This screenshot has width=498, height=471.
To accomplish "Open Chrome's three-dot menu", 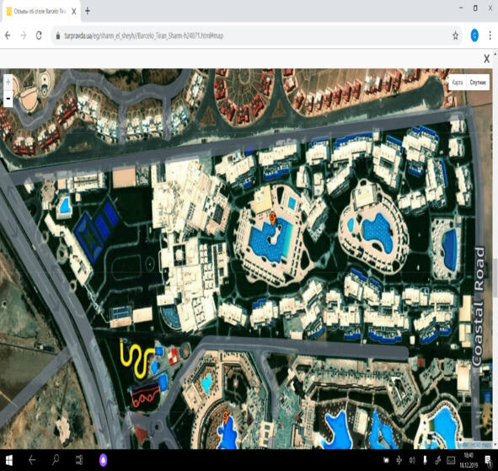I will pyautogui.click(x=490, y=35).
